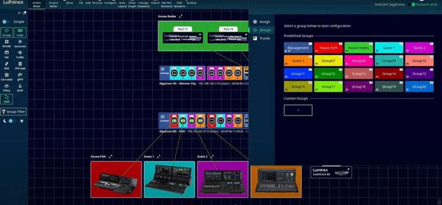Select the Assign tab
The image size is (442, 205).
click(x=262, y=22)
